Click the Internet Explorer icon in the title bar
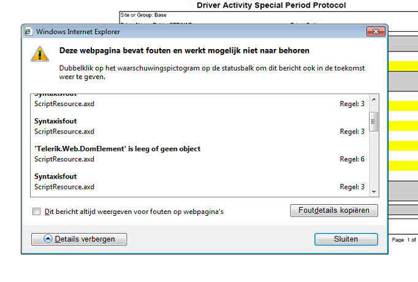The height and width of the screenshot is (282, 418). [x=29, y=31]
